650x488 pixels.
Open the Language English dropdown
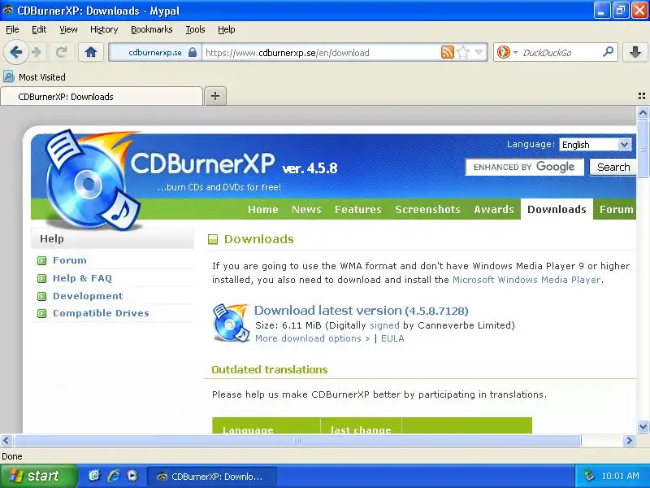pos(596,145)
